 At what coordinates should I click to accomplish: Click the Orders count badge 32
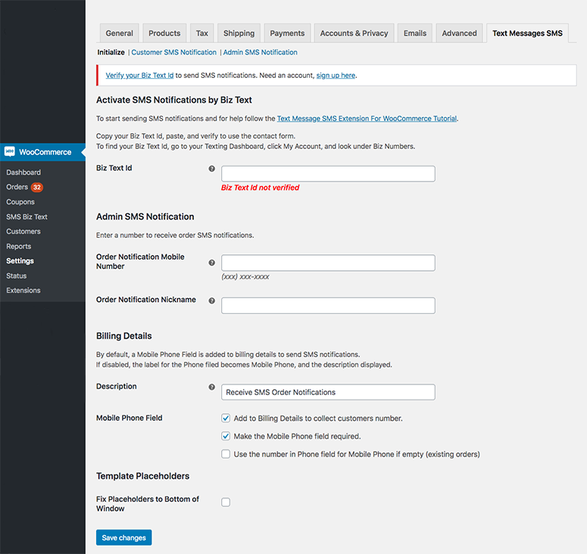coord(36,187)
